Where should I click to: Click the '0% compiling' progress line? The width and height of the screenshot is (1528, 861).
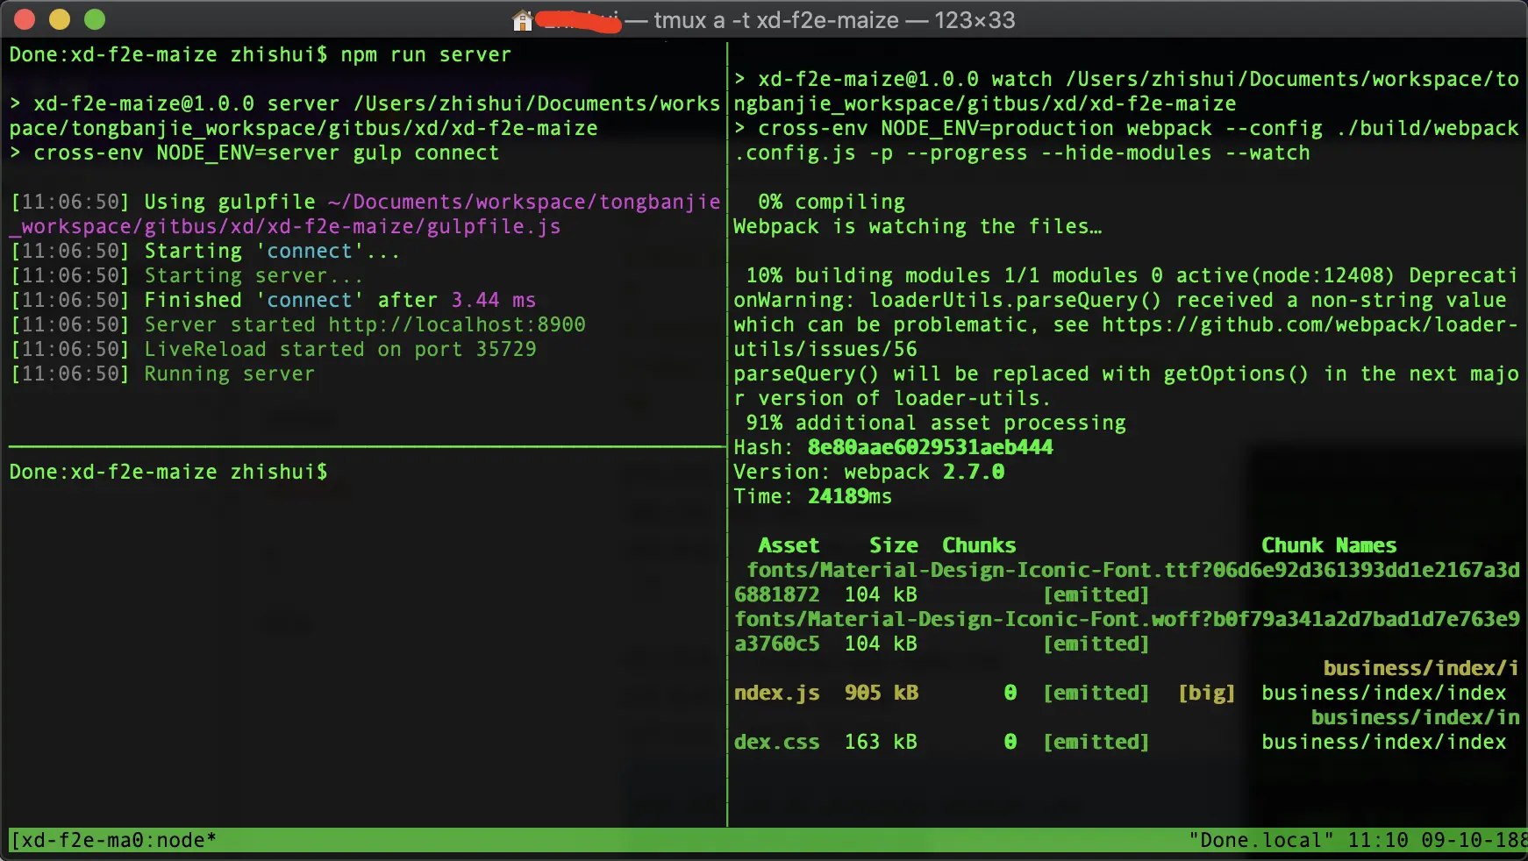click(x=832, y=203)
